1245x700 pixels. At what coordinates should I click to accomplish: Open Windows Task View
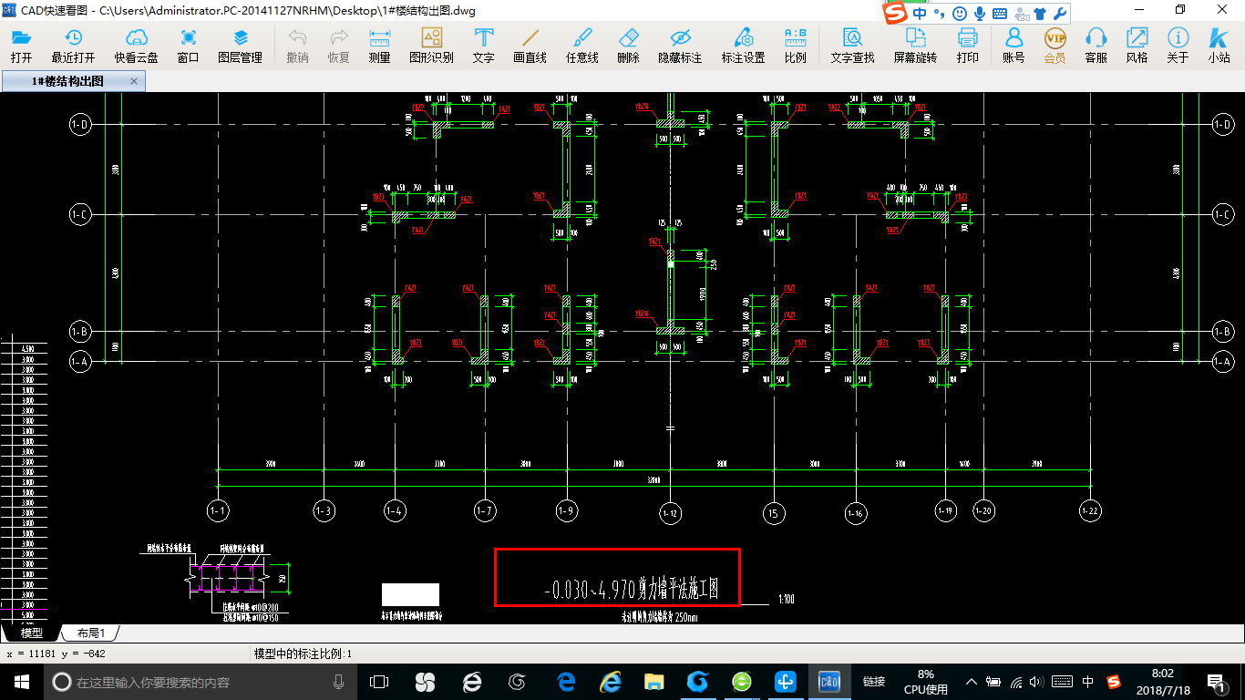point(378,682)
